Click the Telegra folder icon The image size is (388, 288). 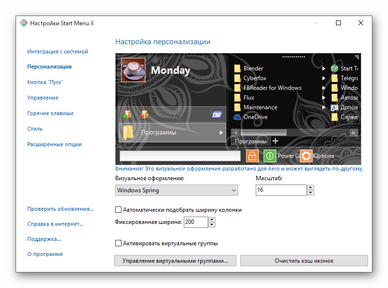tap(335, 78)
